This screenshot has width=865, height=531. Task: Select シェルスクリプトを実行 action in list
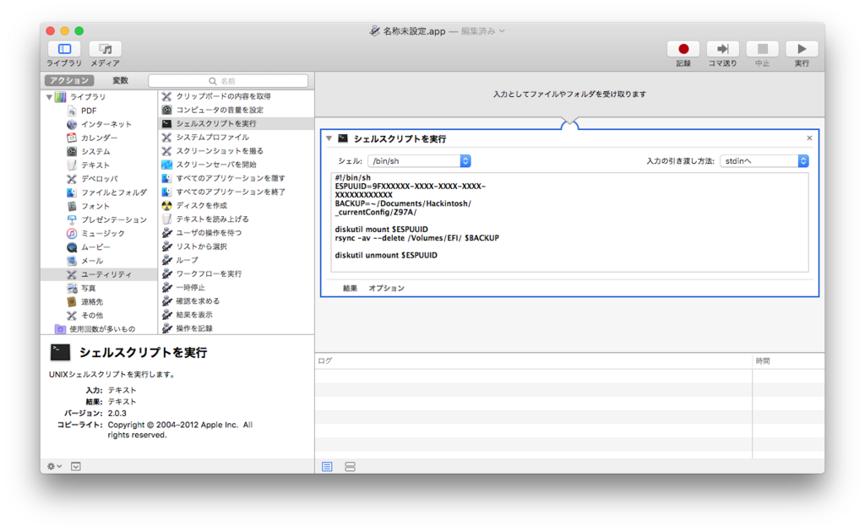(237, 123)
